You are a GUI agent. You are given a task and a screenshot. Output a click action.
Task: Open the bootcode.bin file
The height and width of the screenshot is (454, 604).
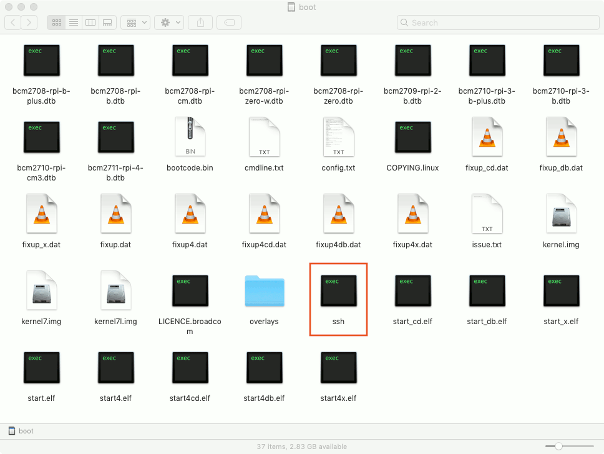[190, 137]
